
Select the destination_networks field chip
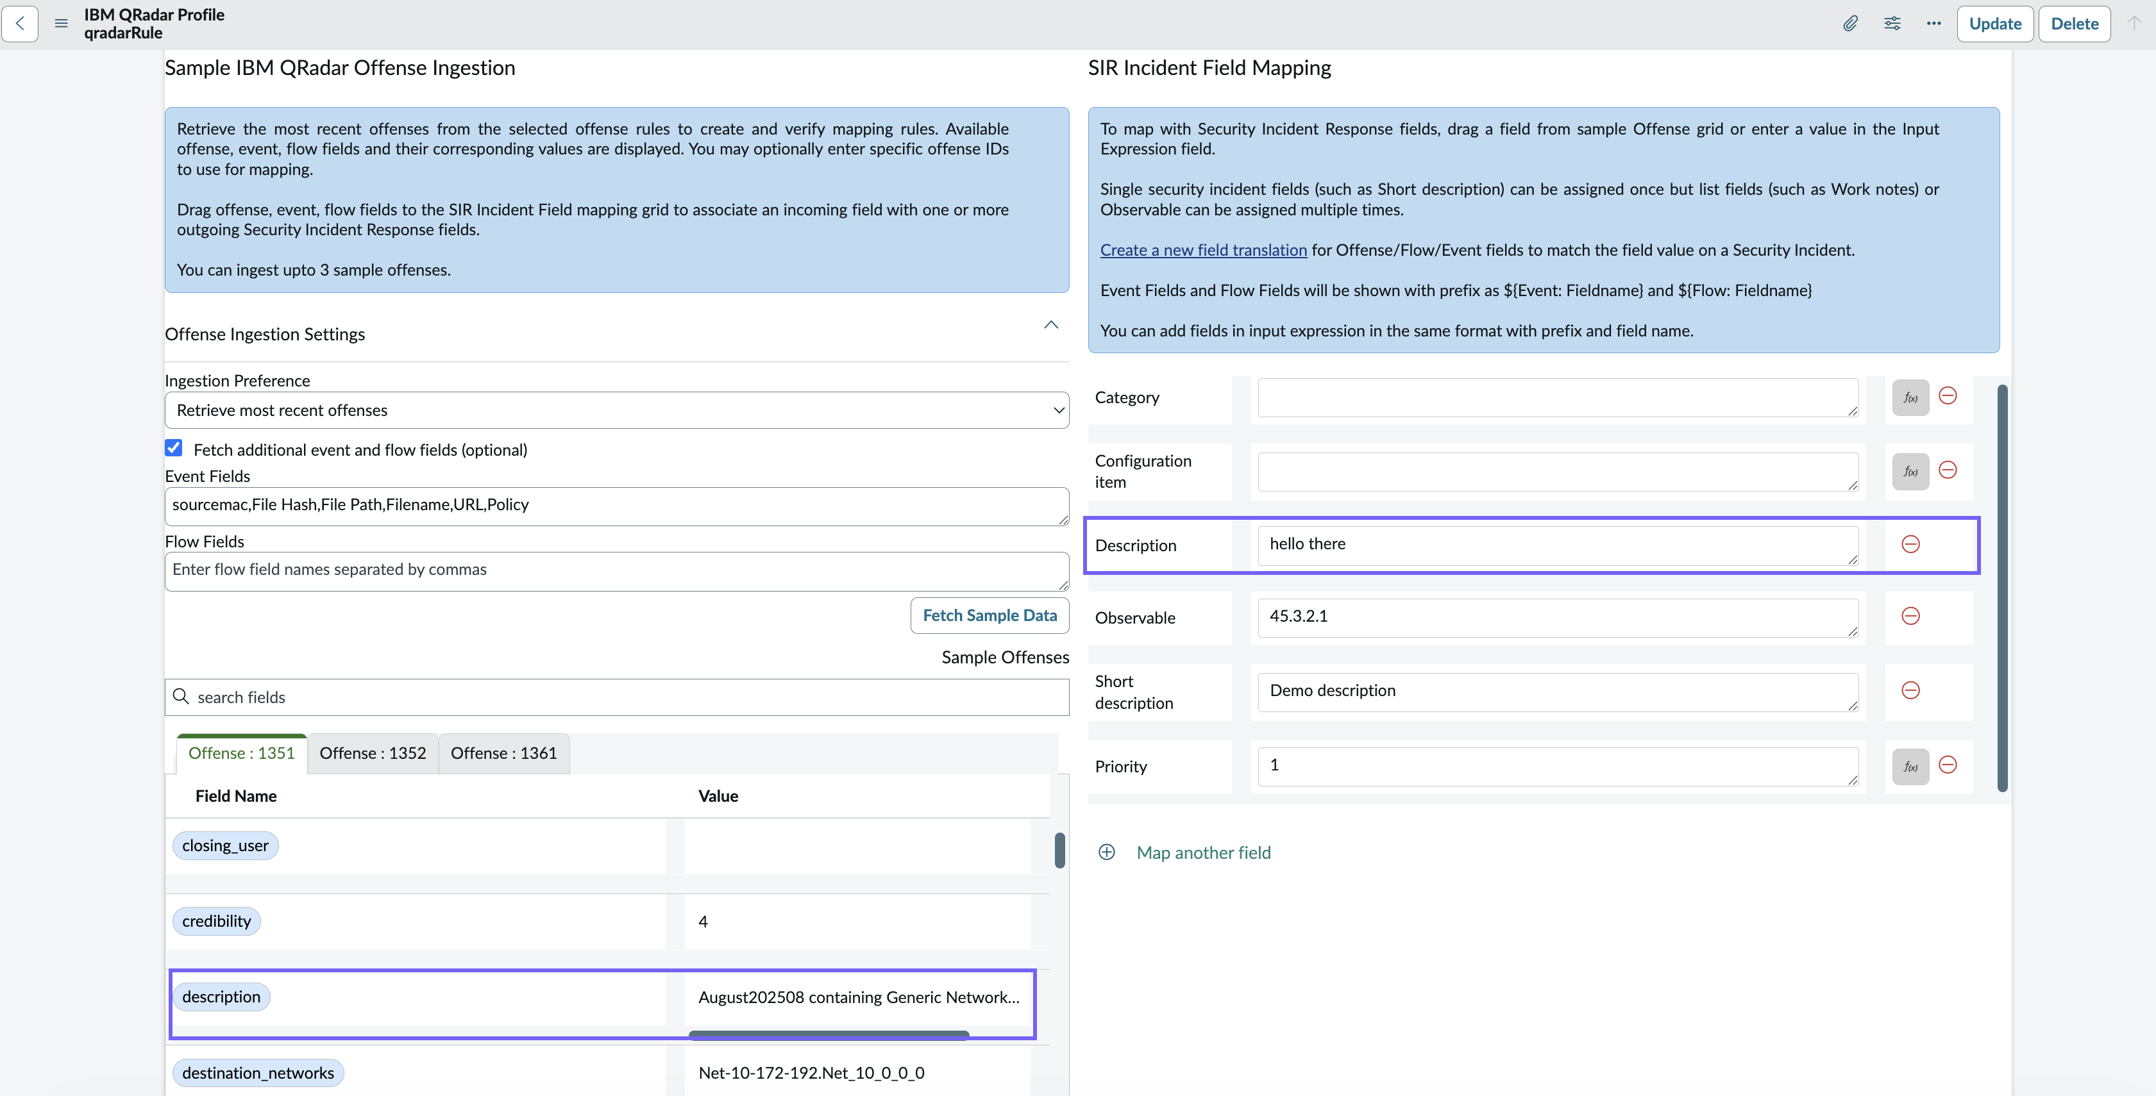click(258, 1072)
